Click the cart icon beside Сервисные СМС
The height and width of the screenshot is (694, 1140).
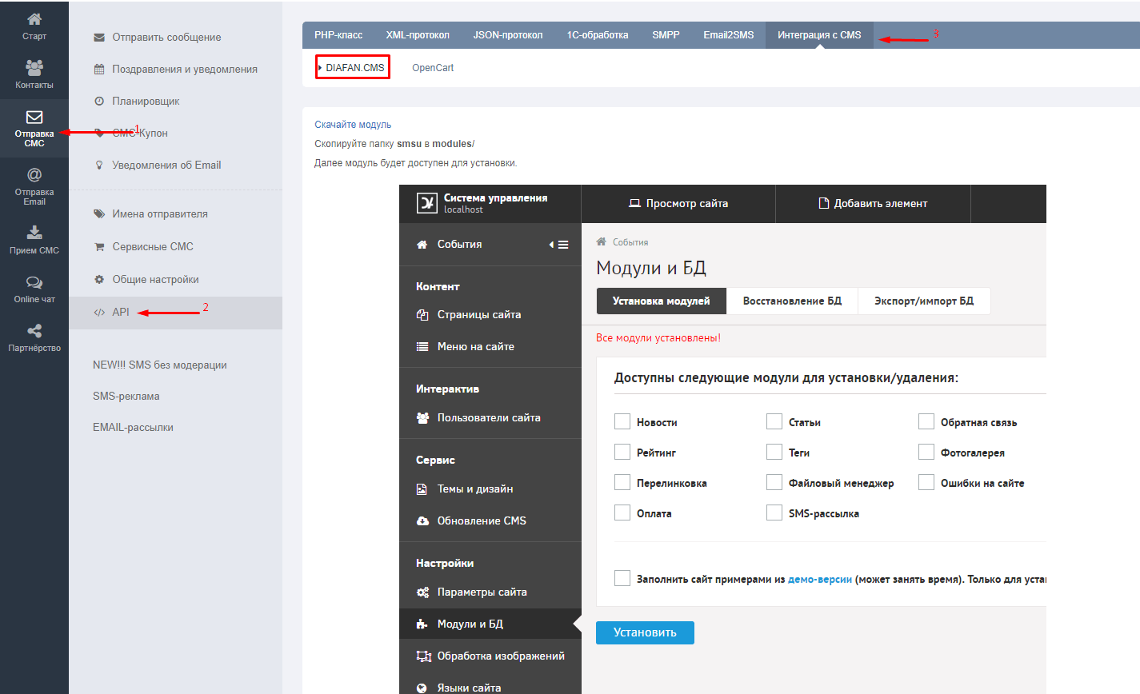pyautogui.click(x=99, y=247)
